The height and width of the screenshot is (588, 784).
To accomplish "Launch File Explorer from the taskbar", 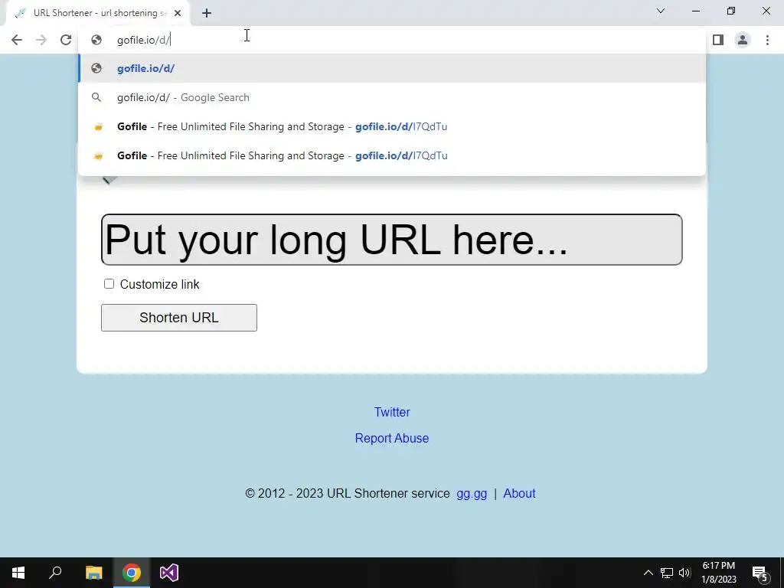I will tap(93, 573).
